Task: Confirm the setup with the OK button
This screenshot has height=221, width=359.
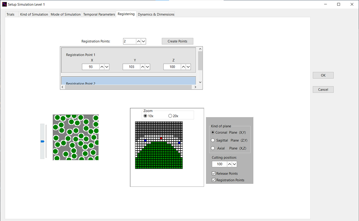Action: (x=323, y=75)
